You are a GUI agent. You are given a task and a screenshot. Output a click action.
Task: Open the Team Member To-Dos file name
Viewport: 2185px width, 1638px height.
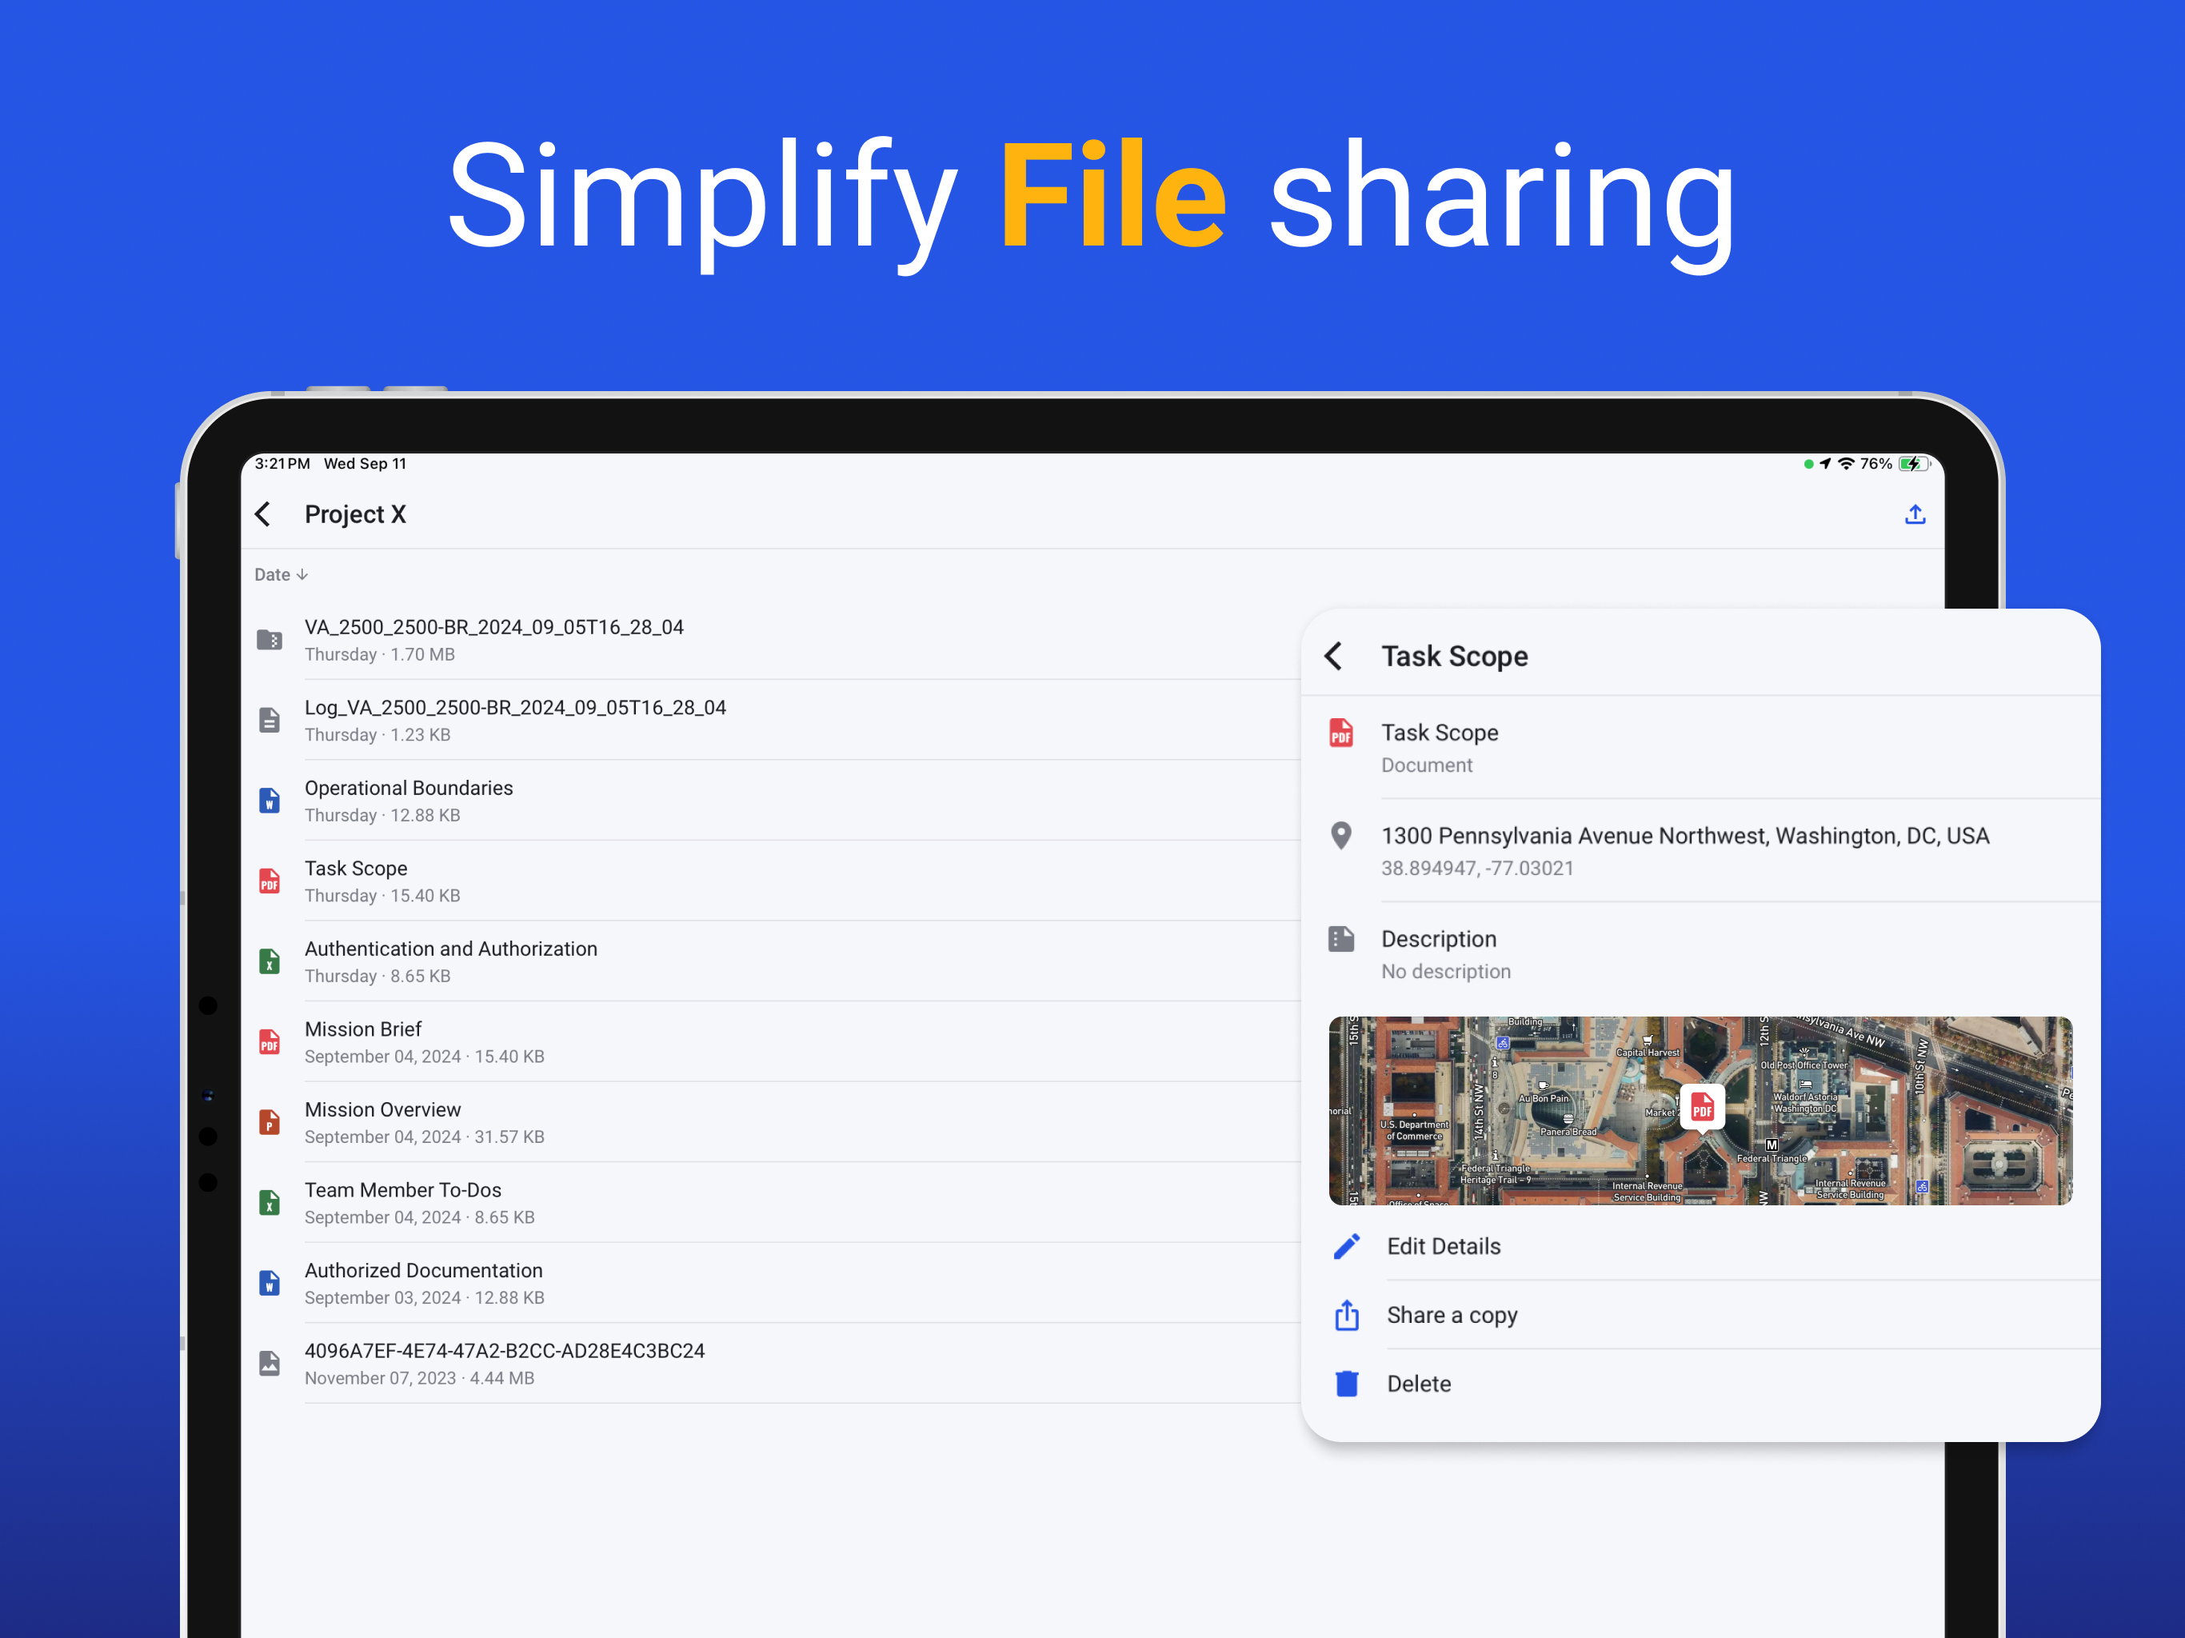click(x=403, y=1189)
